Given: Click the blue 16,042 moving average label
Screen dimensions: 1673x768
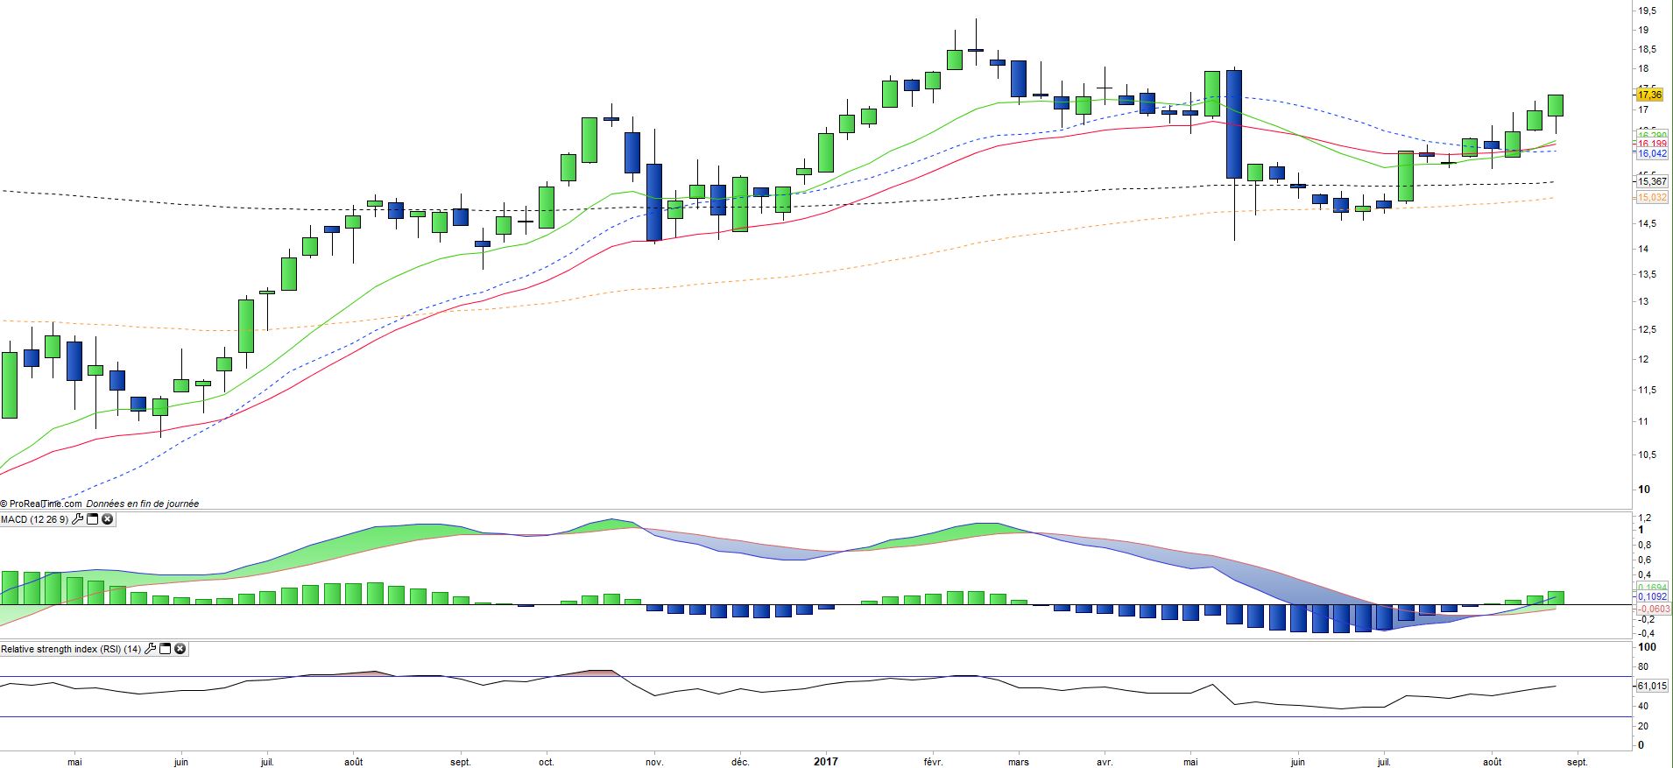Looking at the screenshot, I should (1652, 154).
